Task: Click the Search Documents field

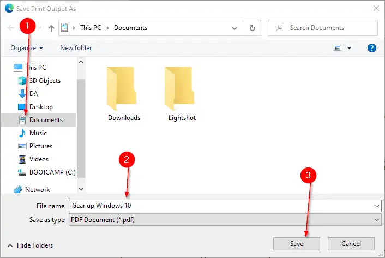Action: [323, 28]
